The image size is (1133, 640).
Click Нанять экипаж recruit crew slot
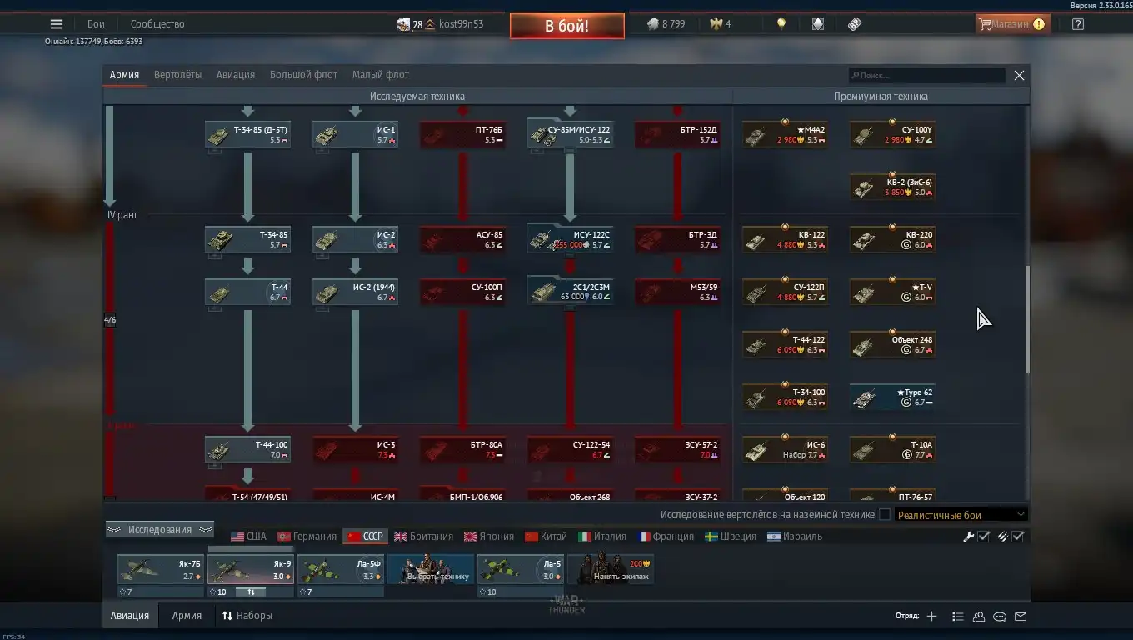(611, 568)
